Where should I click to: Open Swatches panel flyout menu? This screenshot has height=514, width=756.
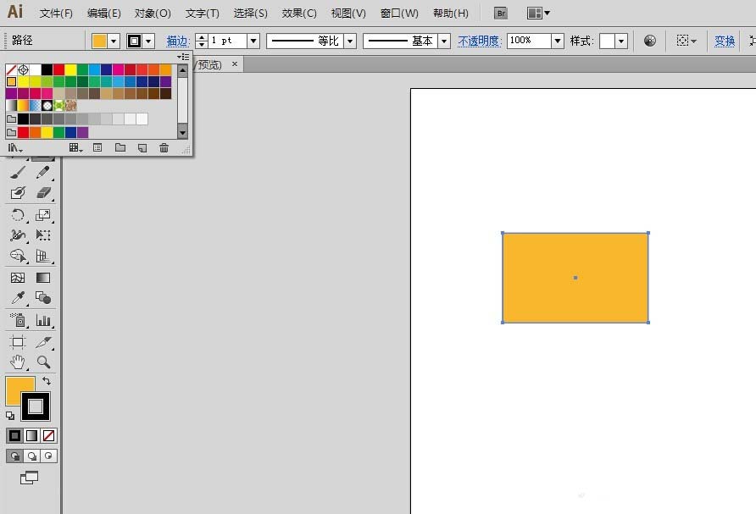pos(183,57)
